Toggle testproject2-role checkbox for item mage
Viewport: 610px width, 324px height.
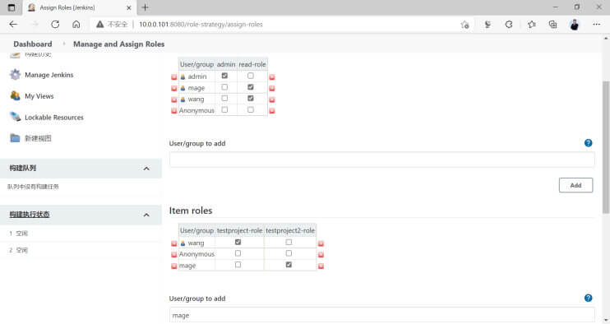pyautogui.click(x=289, y=265)
